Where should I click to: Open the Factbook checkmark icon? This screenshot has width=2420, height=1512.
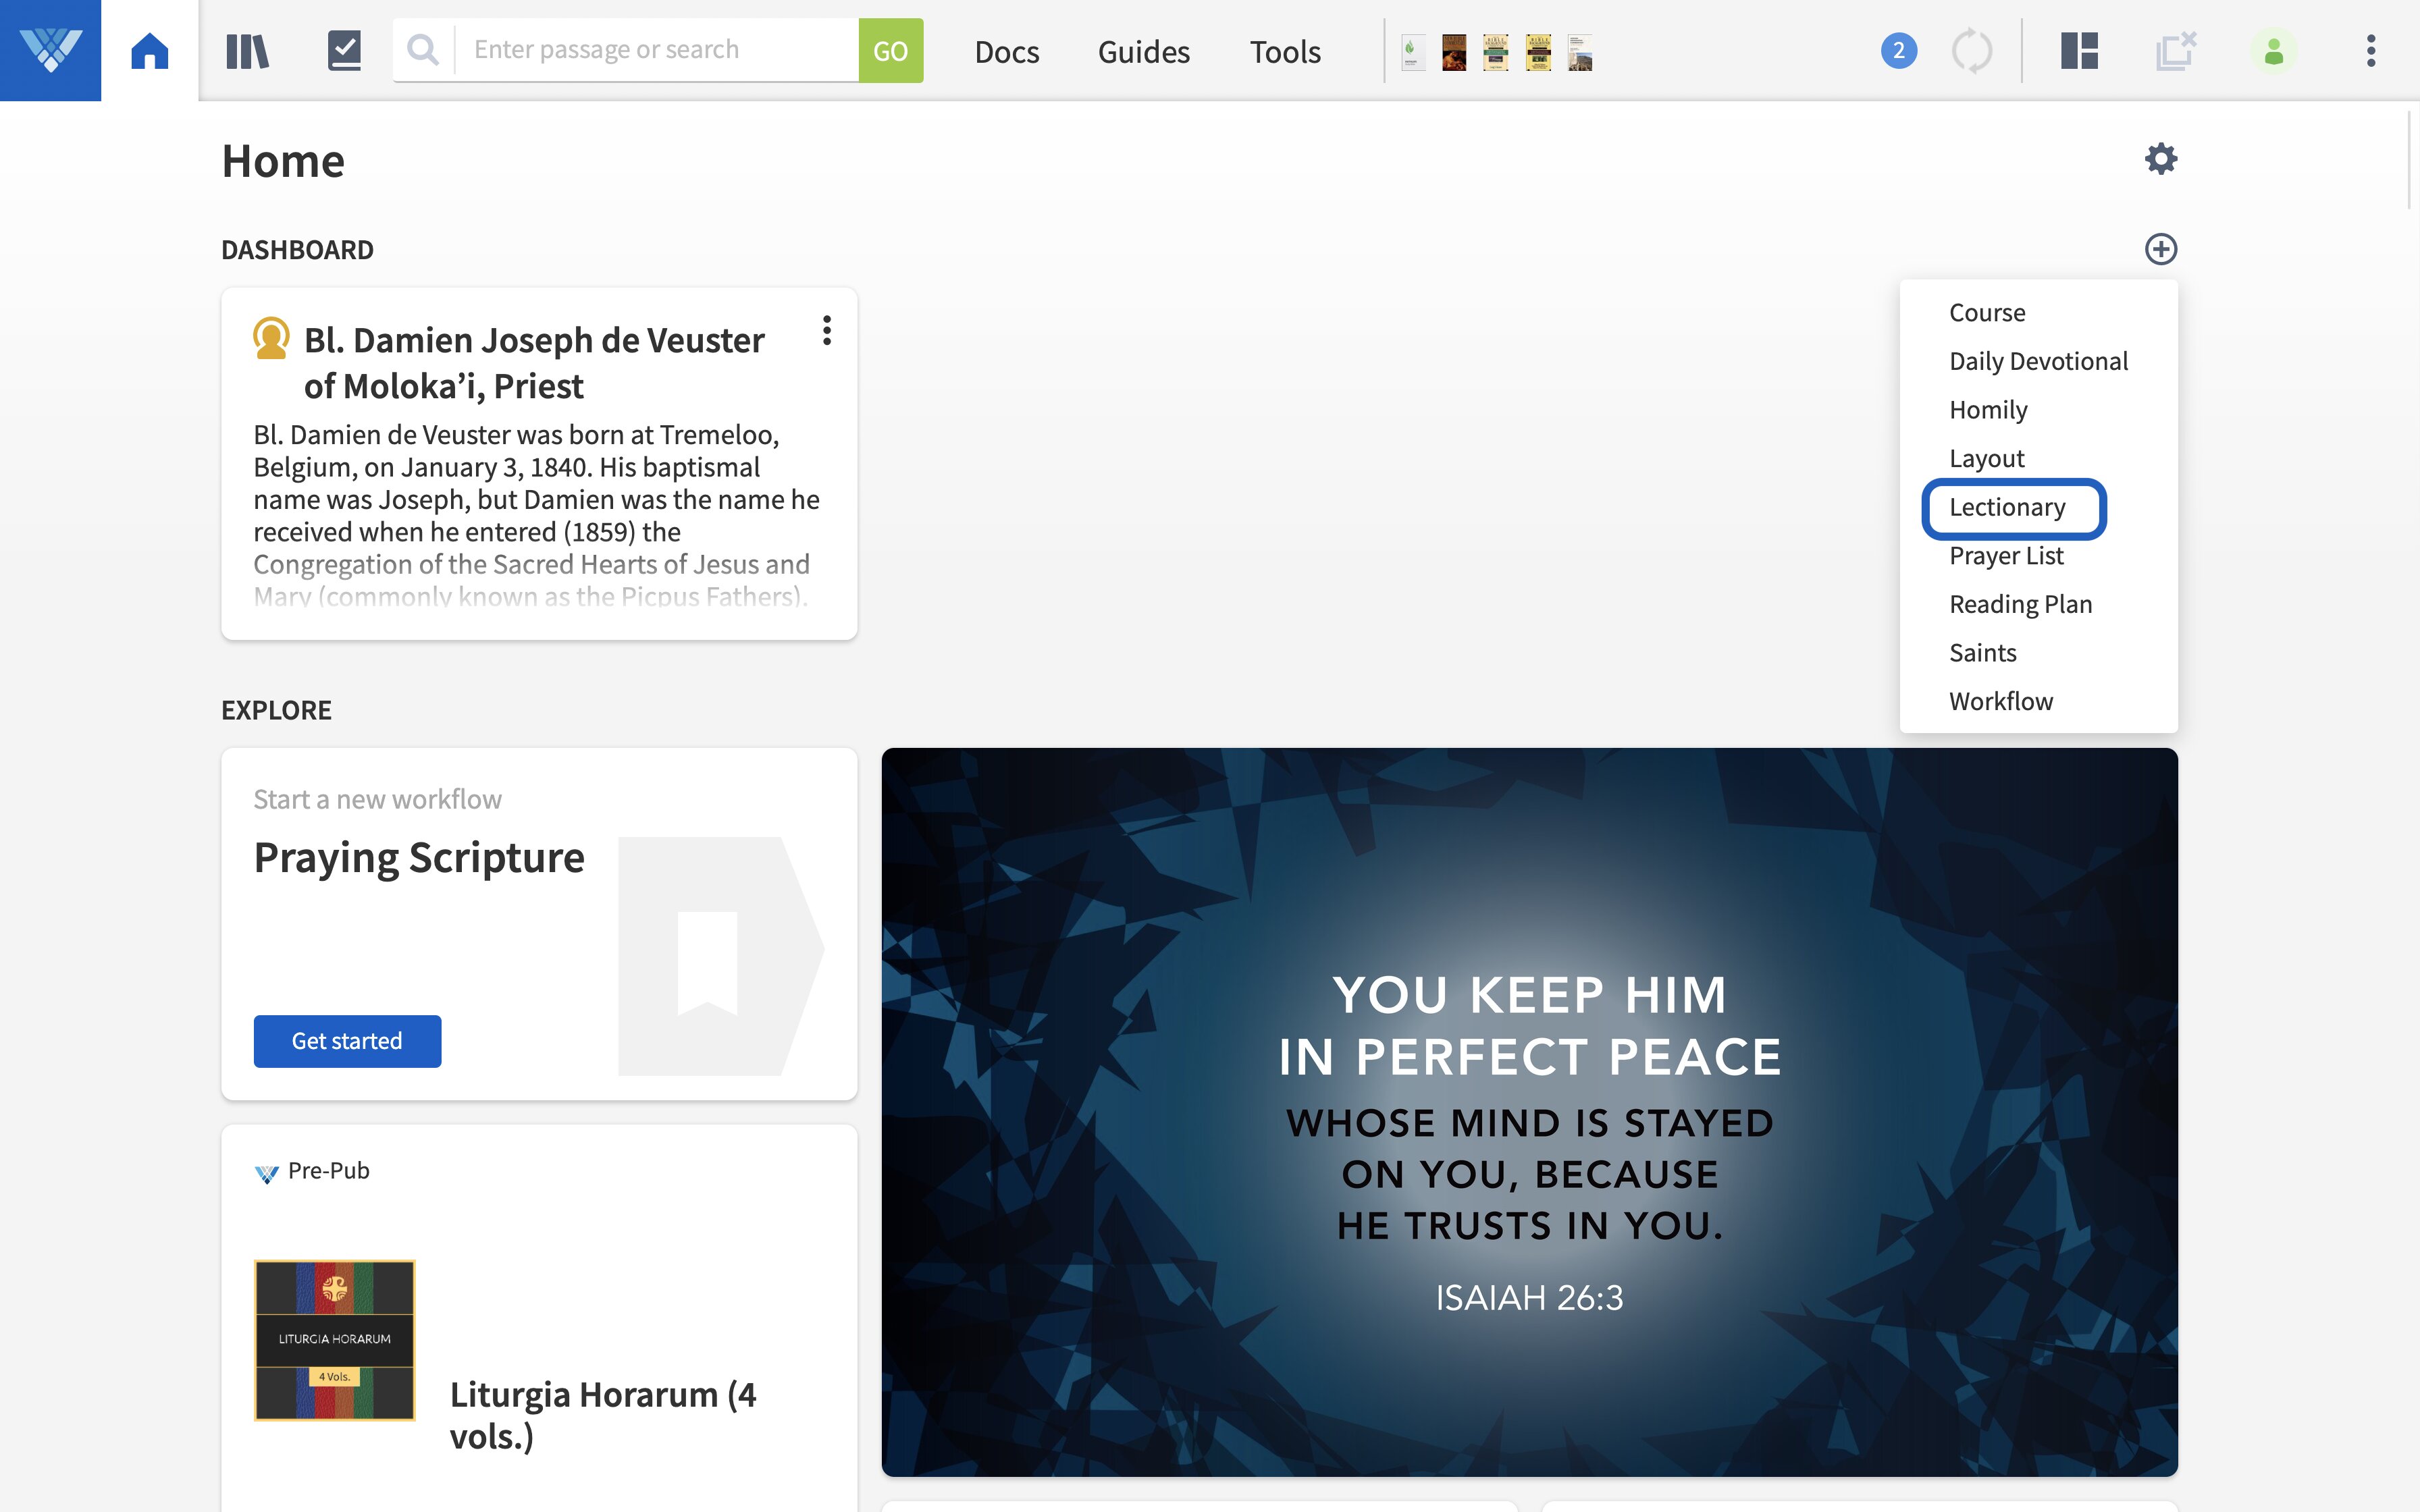[344, 50]
